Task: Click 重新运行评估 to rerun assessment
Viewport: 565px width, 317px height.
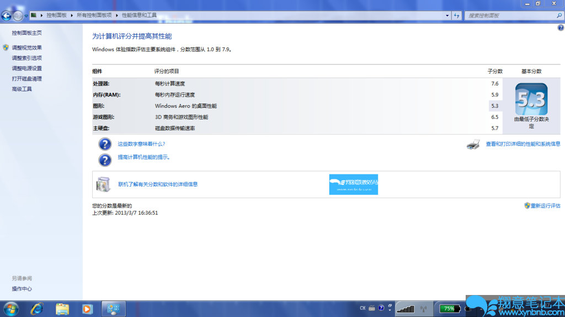Action: (x=545, y=206)
